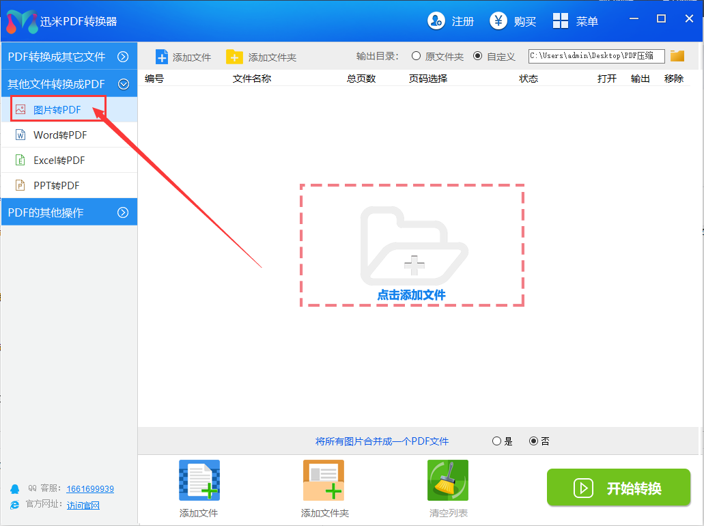Select the custom output directory radio button
Screen dimensions: 704x526
477,56
